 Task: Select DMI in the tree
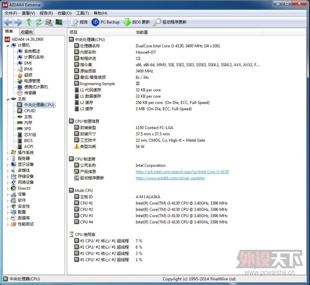28,63
